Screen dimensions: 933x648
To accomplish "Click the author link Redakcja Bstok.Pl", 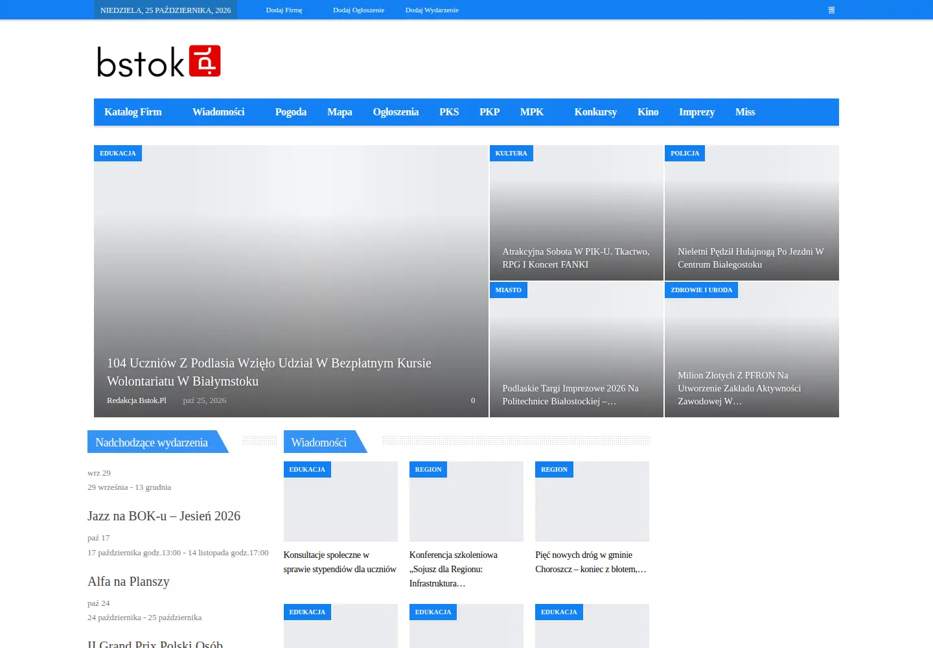I will 137,400.
